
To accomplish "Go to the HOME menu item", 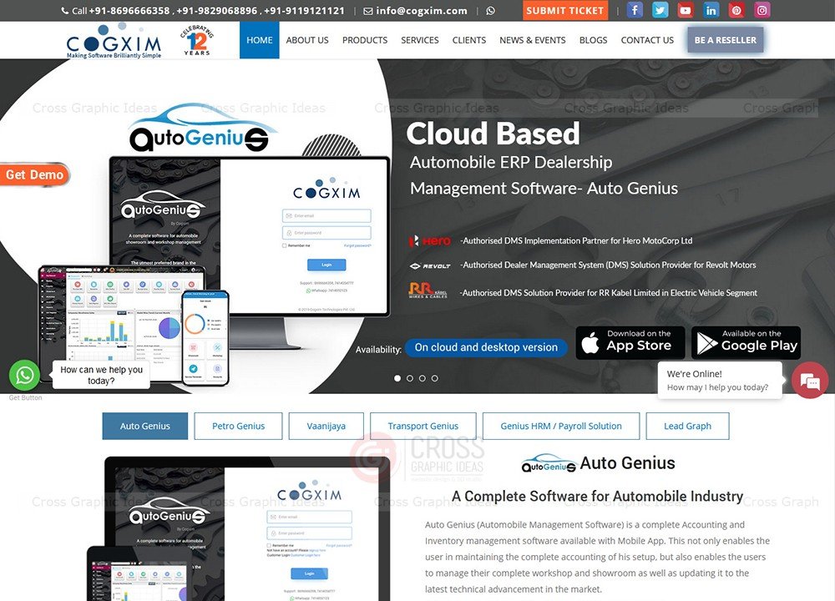I will 260,40.
